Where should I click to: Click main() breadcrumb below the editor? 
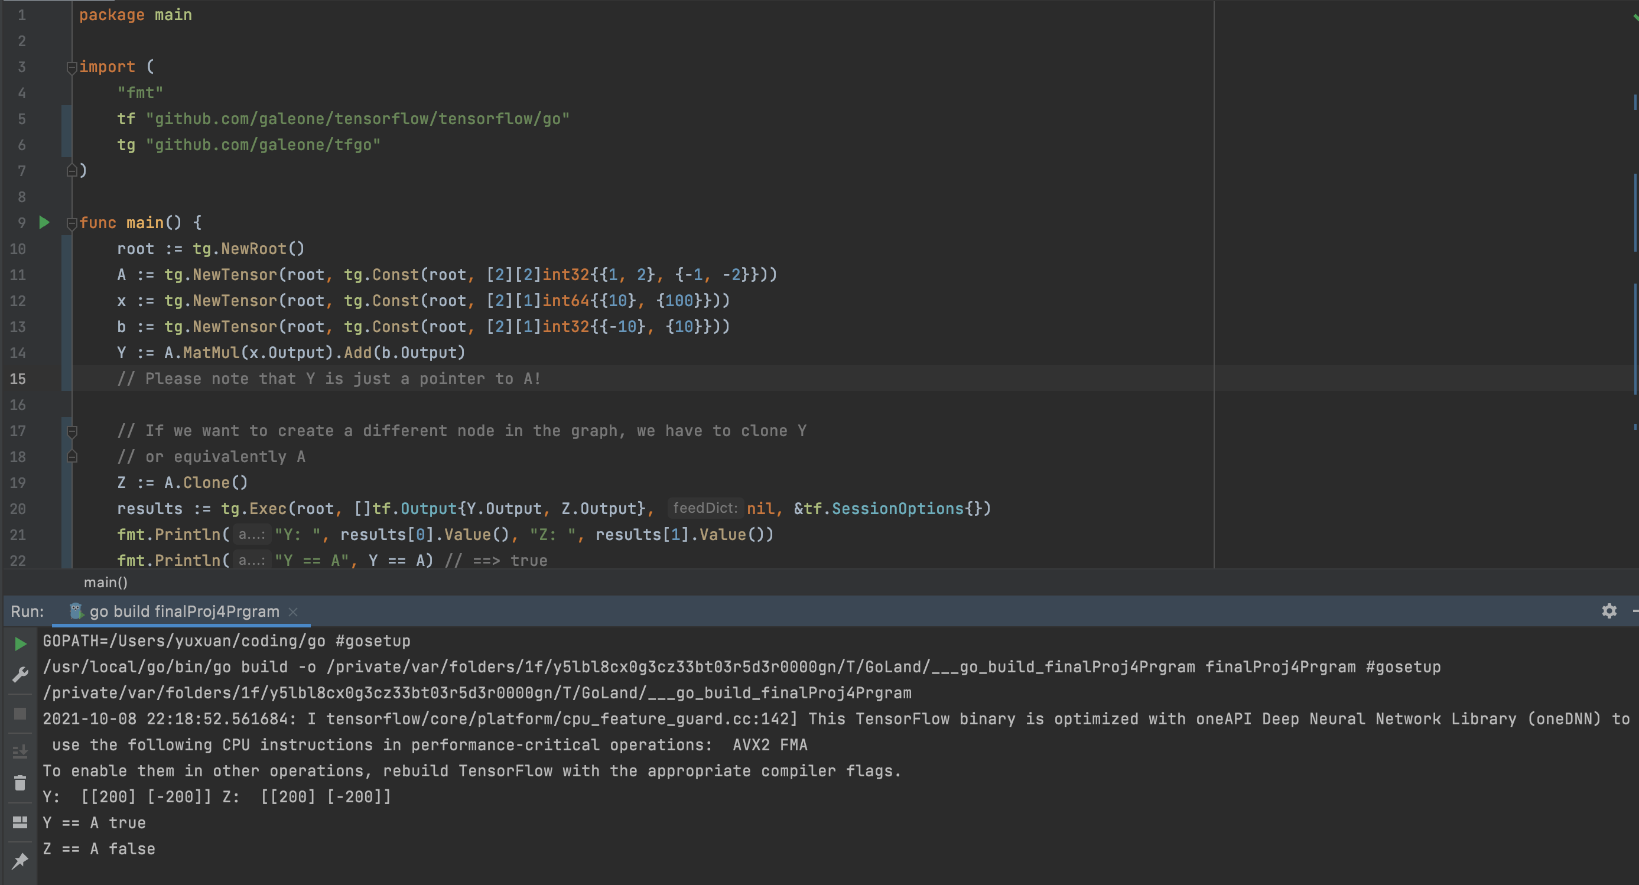[106, 582]
